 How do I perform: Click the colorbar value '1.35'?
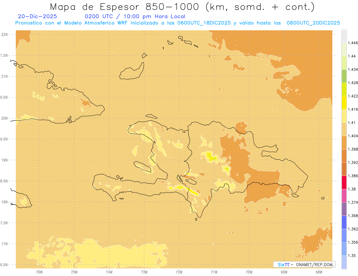[x=352, y=255]
